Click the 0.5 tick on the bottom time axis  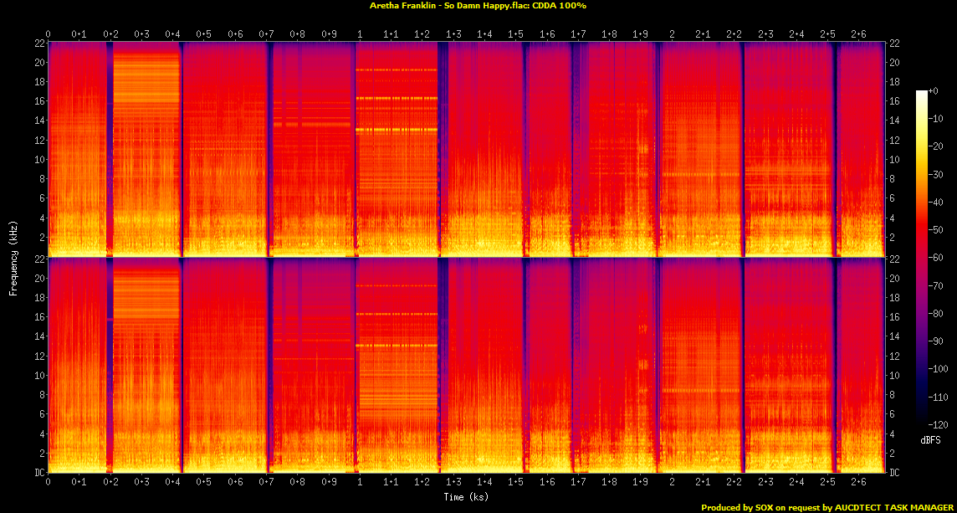[203, 483]
